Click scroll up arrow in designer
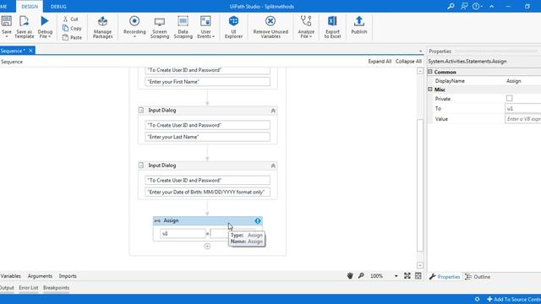The width and height of the screenshot is (541, 304). point(420,71)
